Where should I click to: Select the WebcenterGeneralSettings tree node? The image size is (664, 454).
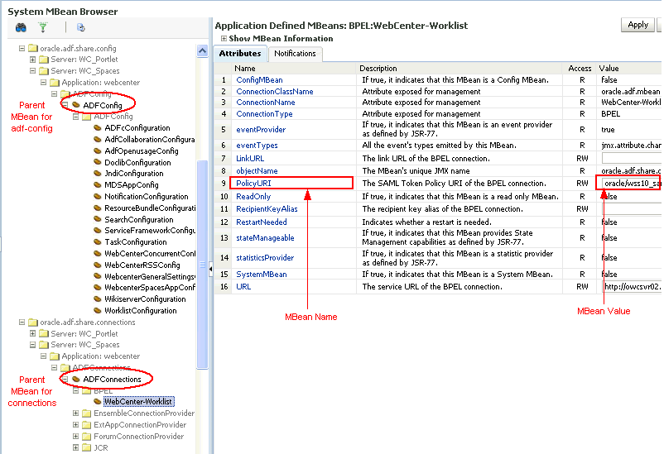150,276
